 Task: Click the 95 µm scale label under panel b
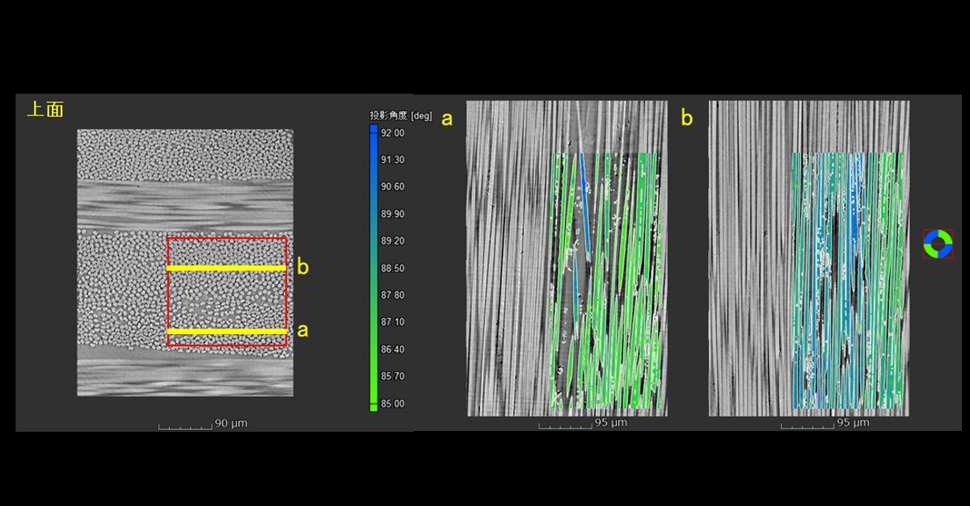[853, 423]
